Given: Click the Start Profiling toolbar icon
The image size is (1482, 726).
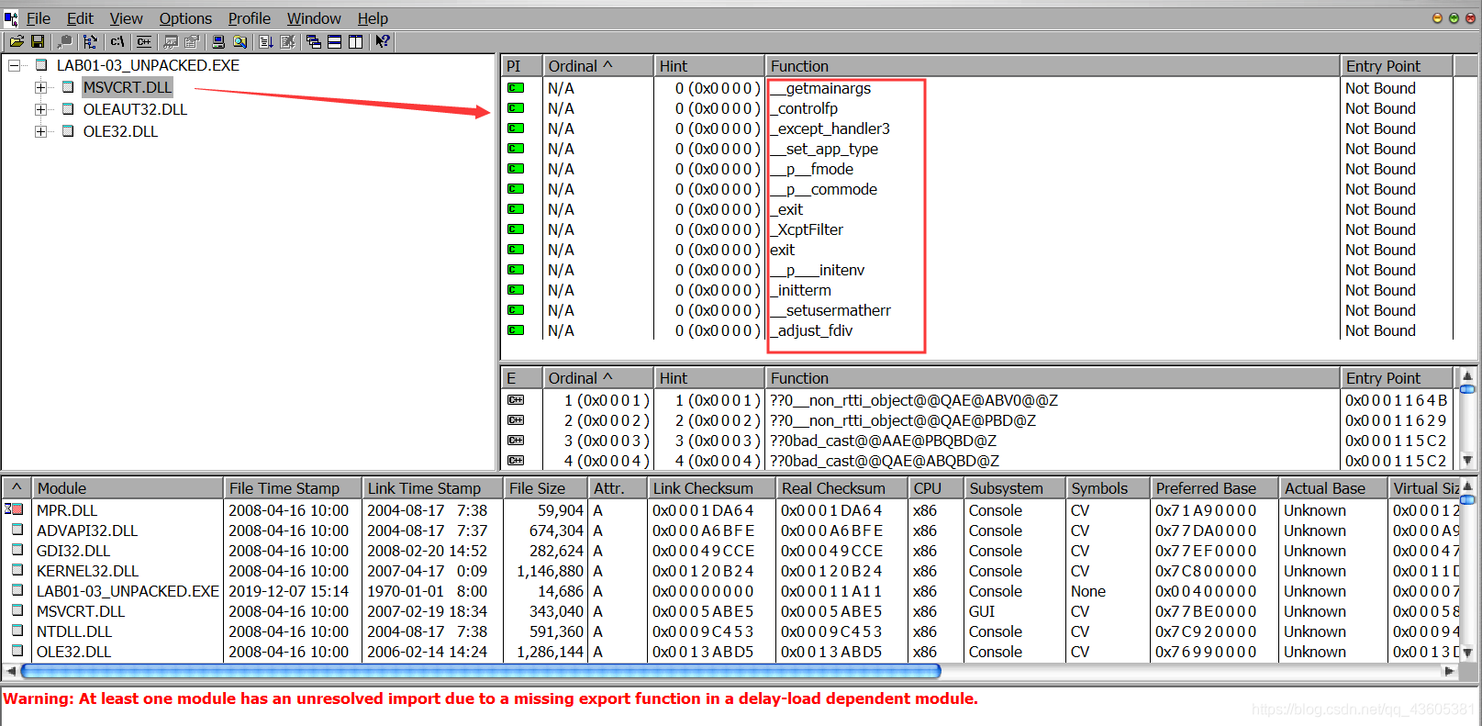Looking at the screenshot, I should 266,41.
